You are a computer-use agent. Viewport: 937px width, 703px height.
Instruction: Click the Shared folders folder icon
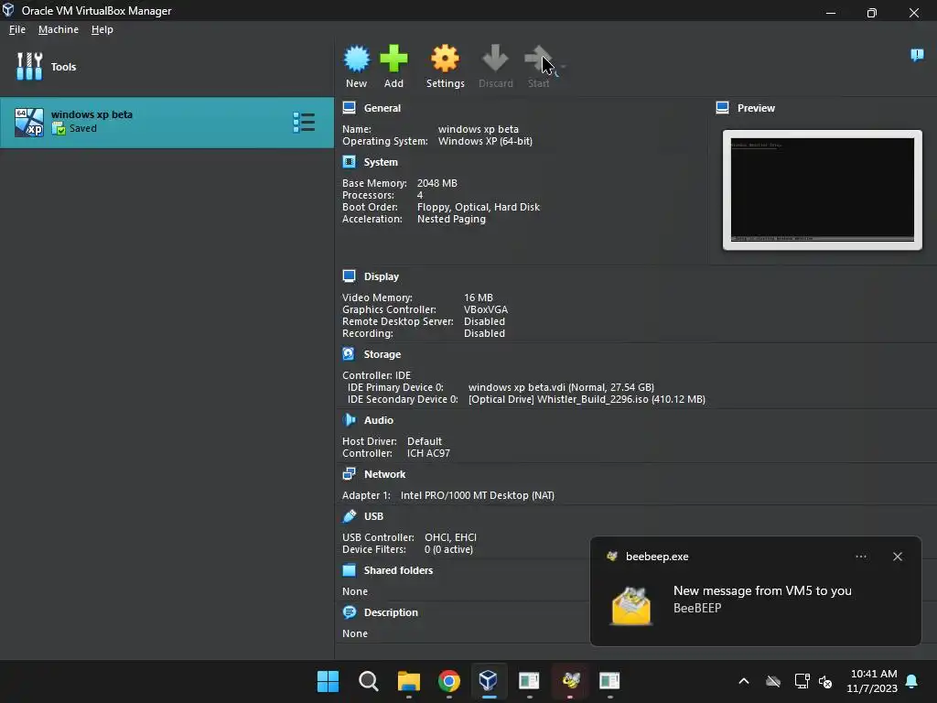pos(349,569)
